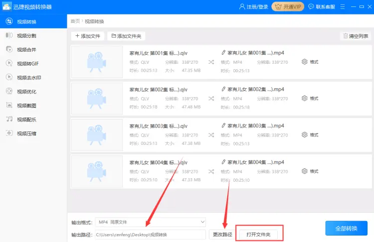Open format settings gear for 第003集
Viewport: 374px width, 242px height.
pos(304,135)
